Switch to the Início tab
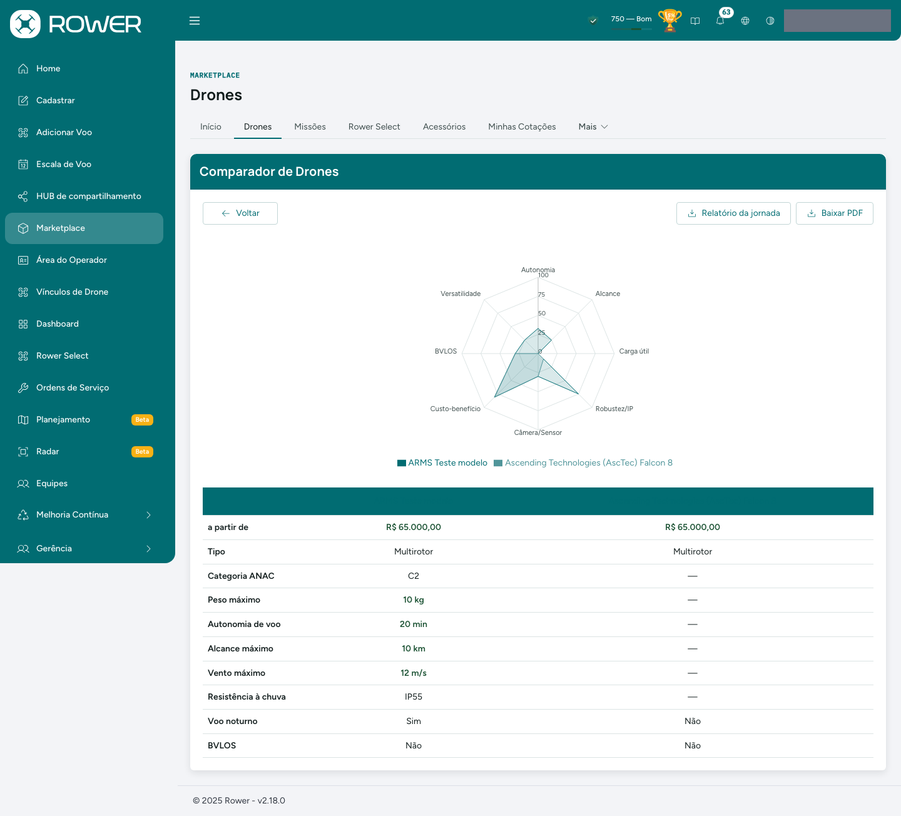This screenshot has height=816, width=901. point(211,127)
